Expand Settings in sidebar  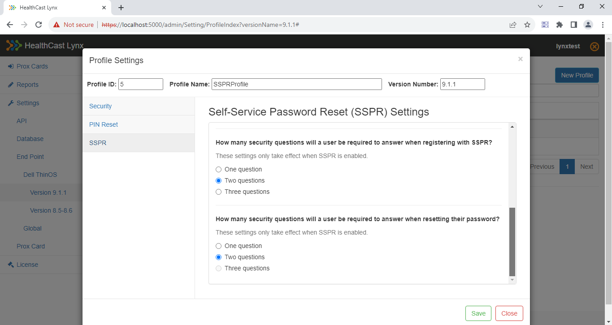[28, 103]
